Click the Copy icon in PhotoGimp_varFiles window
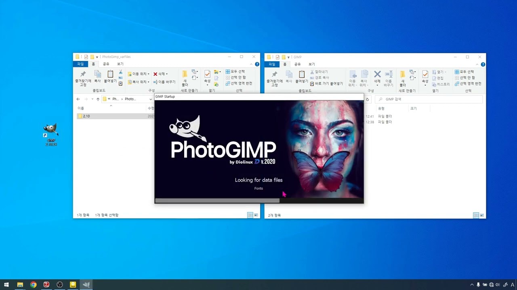 [97, 77]
